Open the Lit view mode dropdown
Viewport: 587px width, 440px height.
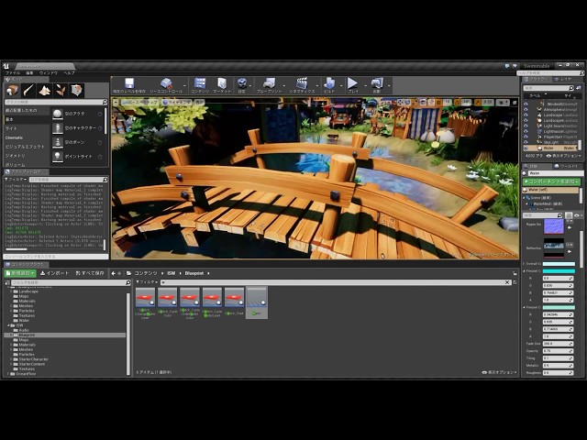177,102
